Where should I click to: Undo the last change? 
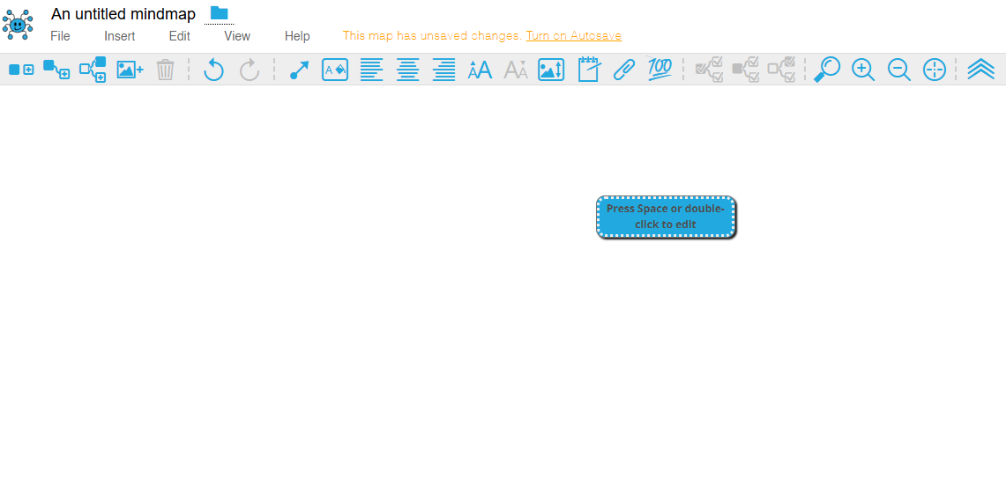[x=213, y=70]
